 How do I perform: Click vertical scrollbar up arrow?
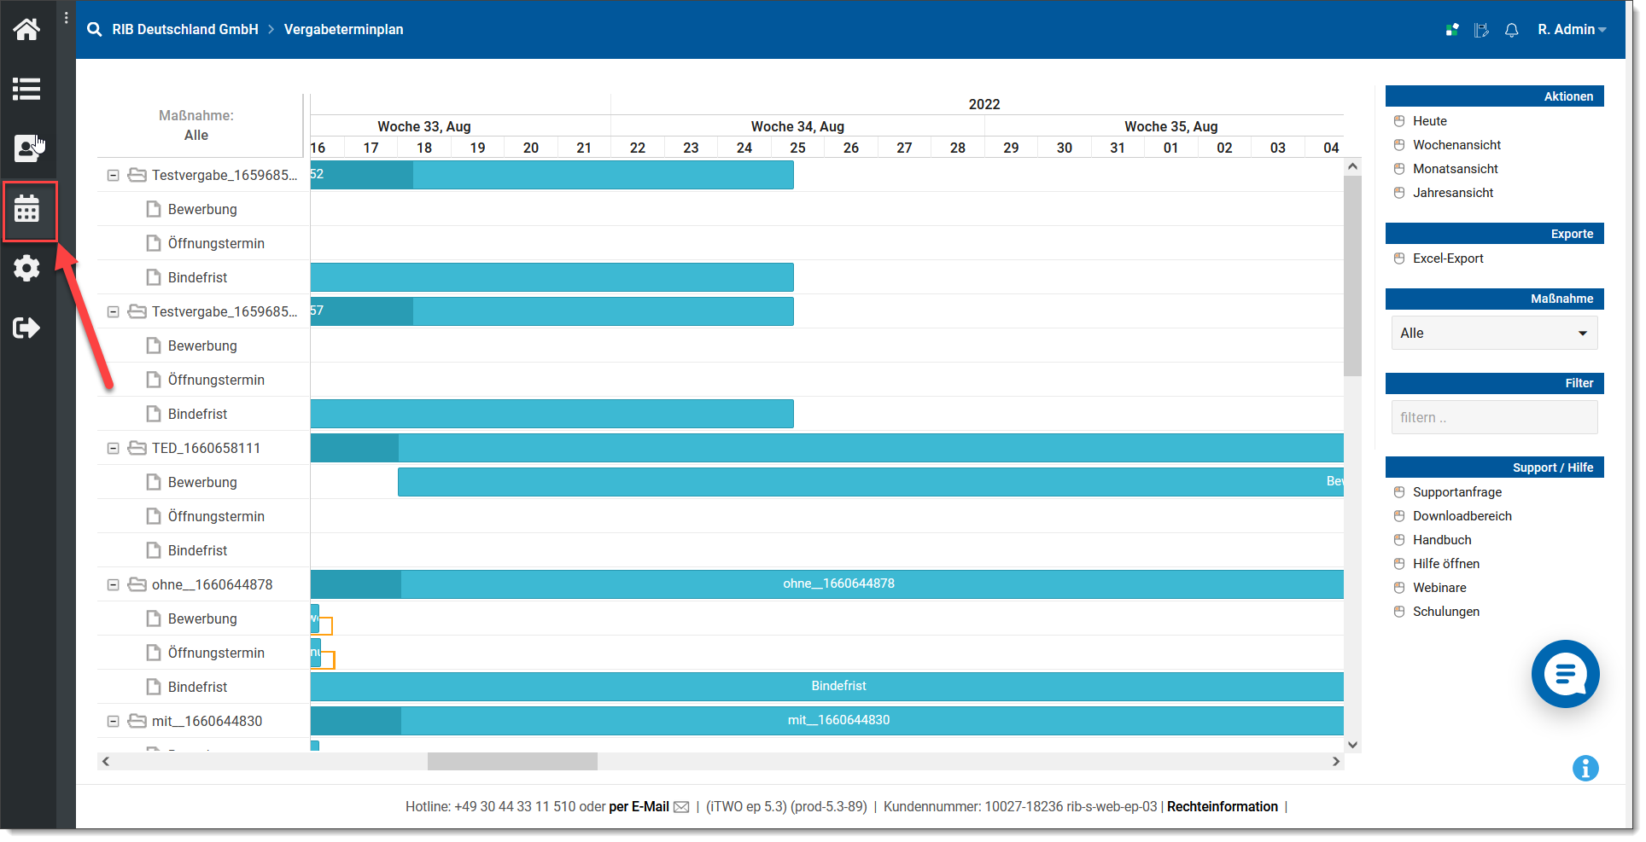coord(1352,166)
